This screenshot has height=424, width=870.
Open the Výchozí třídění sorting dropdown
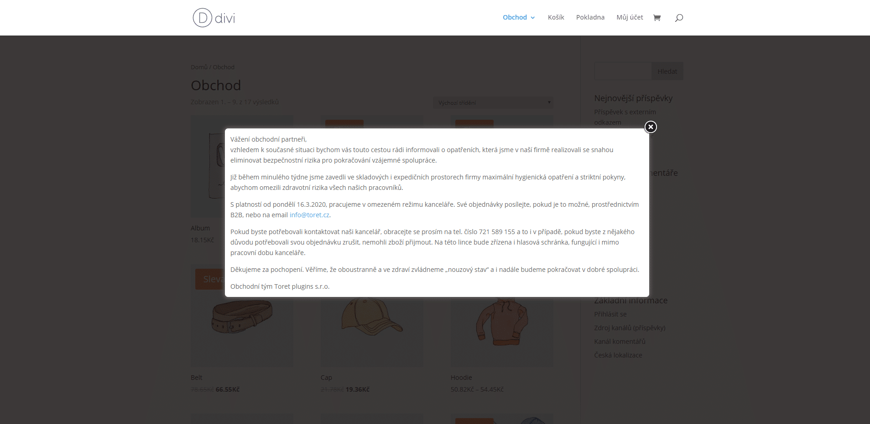click(x=493, y=103)
